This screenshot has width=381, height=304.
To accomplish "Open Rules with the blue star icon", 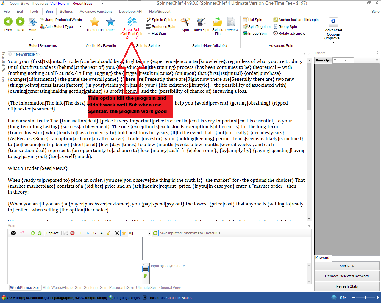I will pyautogui.click(x=111, y=22).
